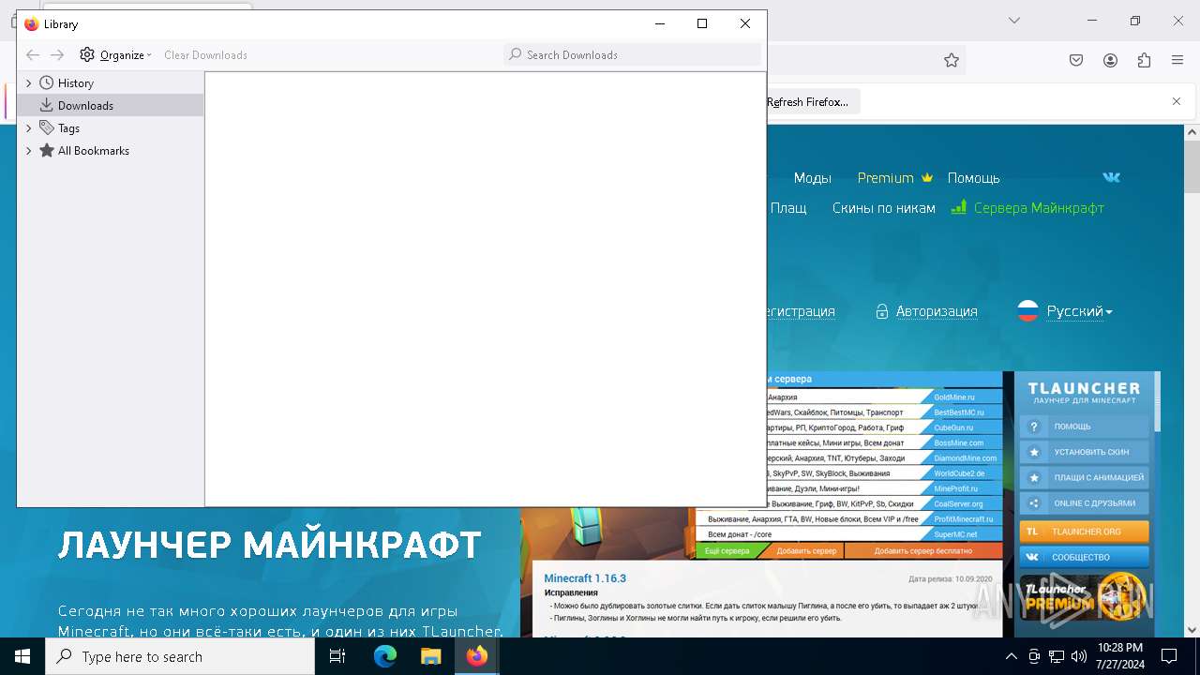This screenshot has width=1200, height=675.
Task: Expand the Tags tree node
Action: (28, 128)
